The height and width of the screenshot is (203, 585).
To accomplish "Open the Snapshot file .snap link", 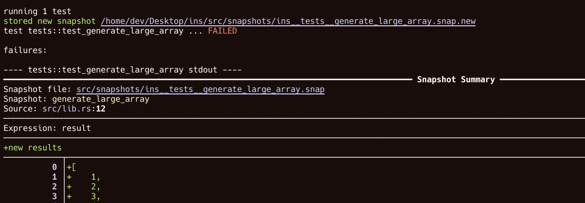I will click(201, 90).
